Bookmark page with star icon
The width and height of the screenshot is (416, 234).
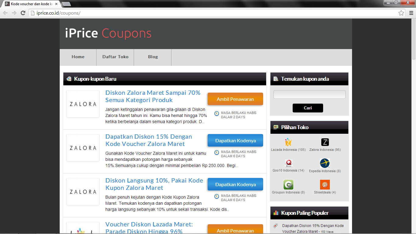[401, 13]
